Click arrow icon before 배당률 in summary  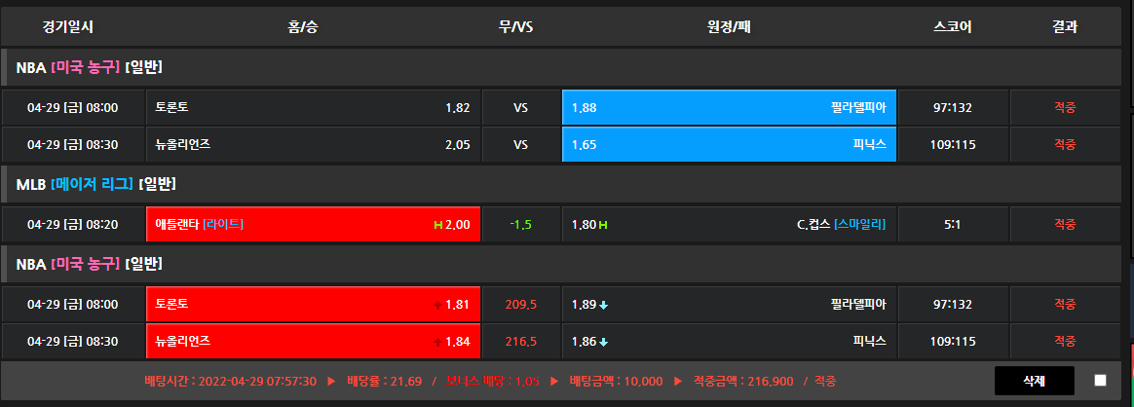(x=331, y=380)
